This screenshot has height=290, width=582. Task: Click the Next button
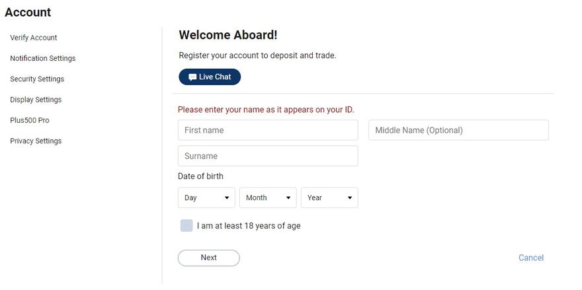point(208,258)
